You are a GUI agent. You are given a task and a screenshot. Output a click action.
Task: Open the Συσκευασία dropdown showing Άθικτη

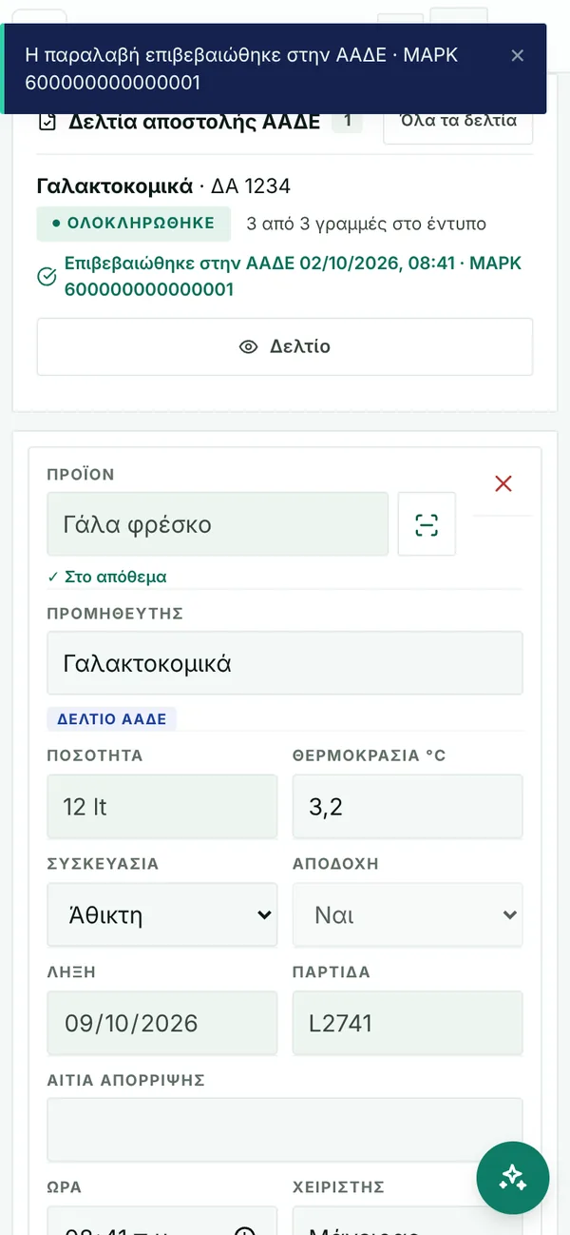(x=162, y=914)
